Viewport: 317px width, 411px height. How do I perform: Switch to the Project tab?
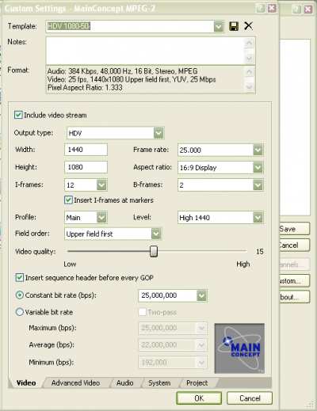pyautogui.click(x=197, y=382)
